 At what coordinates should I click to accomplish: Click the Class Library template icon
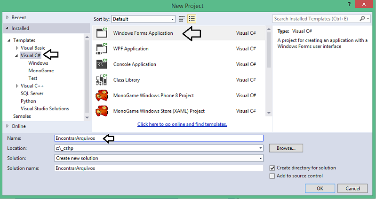click(x=102, y=80)
